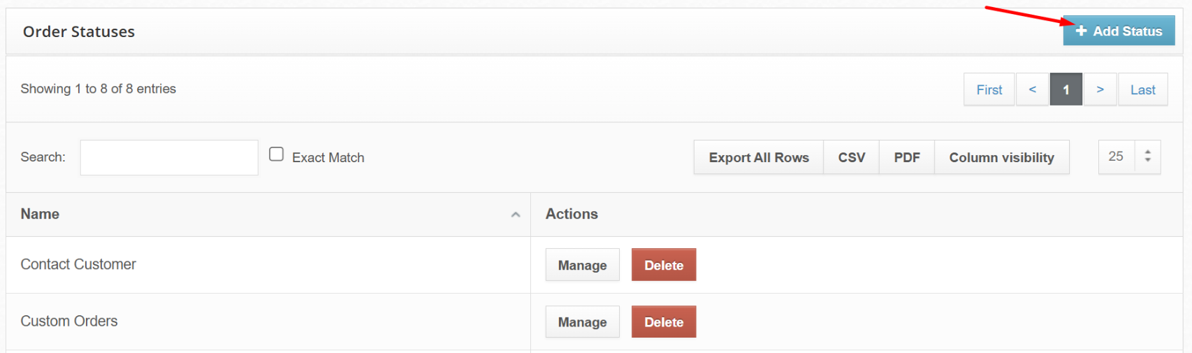Viewport: 1192px width, 353px height.
Task: Sort by the Name column header
Action: 40,214
